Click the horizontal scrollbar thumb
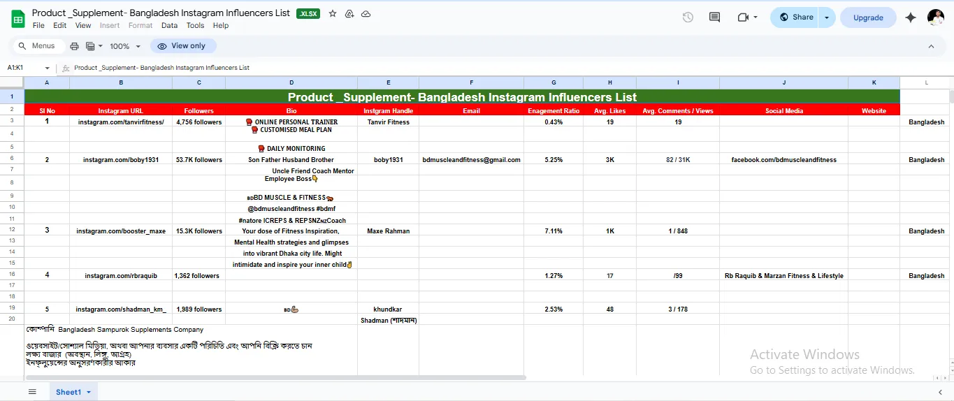The image size is (954, 401). point(275,377)
